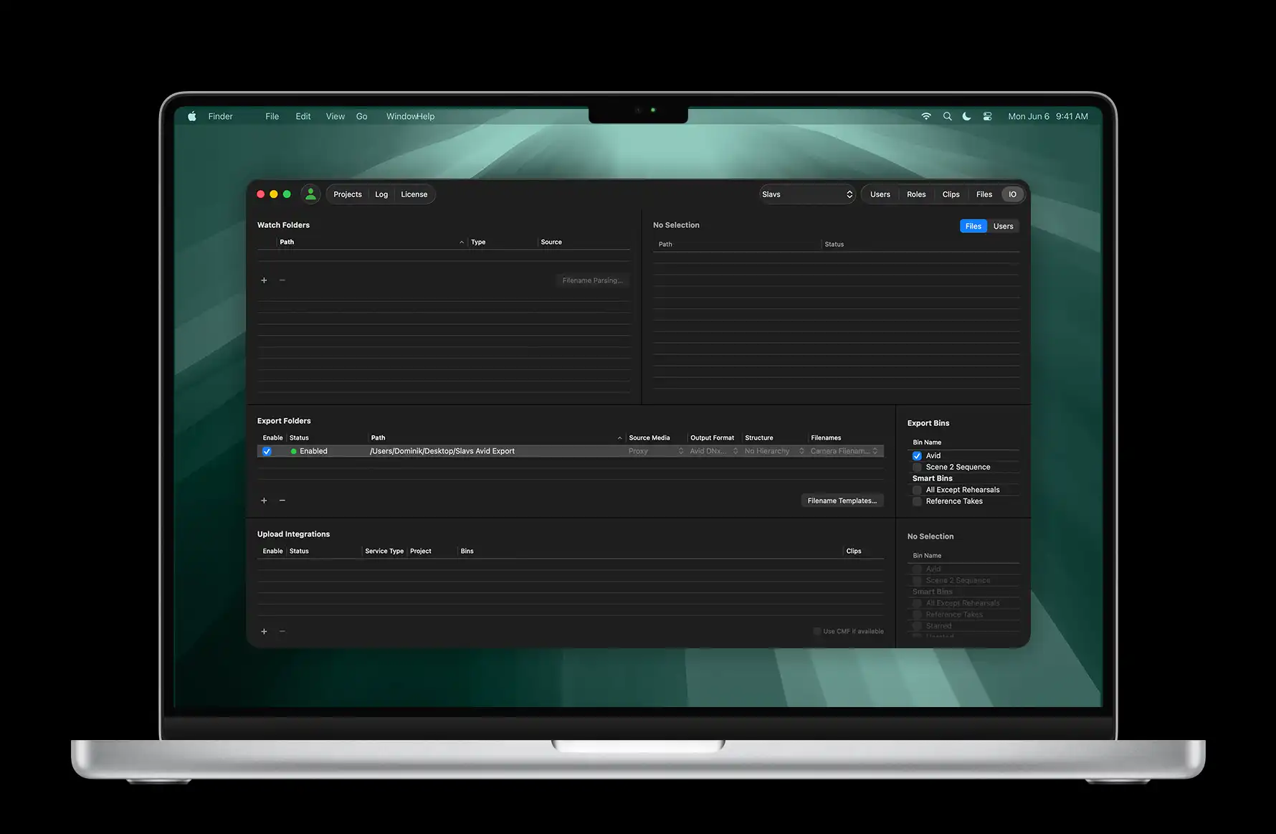Click the add button under Export Folders

pos(264,500)
